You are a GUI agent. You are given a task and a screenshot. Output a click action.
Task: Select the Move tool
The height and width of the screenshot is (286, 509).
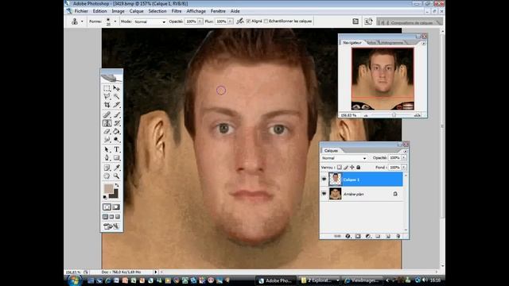116,88
